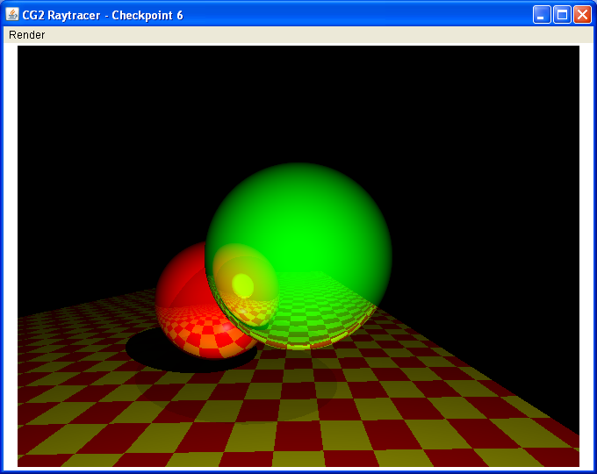Close the CG2 Raytracer window
The width and height of the screenshot is (597, 474).
tap(582, 15)
